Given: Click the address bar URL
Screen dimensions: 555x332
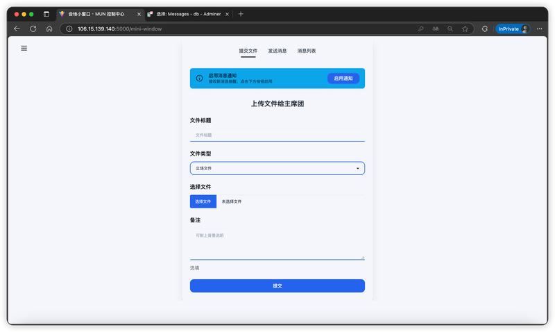Looking at the screenshot, I should [x=119, y=28].
